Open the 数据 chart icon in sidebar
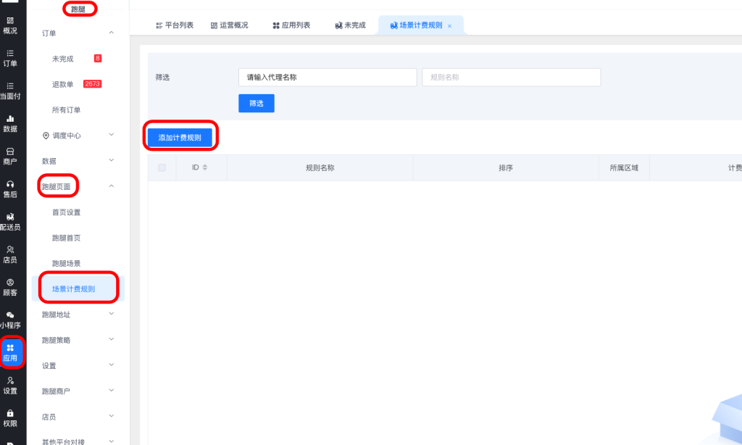Image resolution: width=742 pixels, height=445 pixels. 10,123
